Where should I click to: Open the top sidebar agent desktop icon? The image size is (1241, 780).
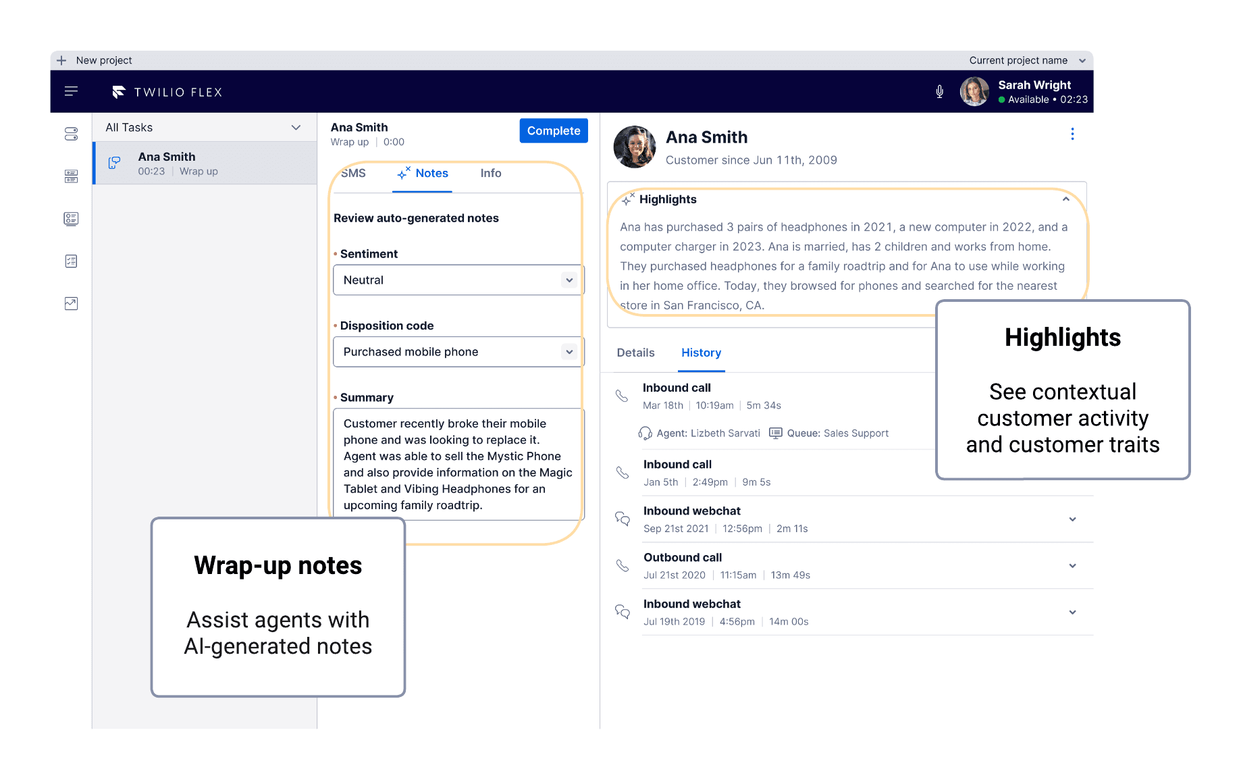point(71,134)
